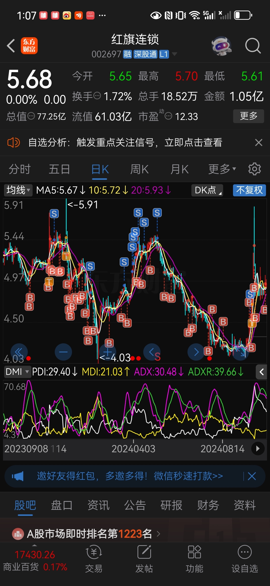Viewport: 270px width, 586px height.
Task: Switch to 五日 chart tab
Action: (59, 169)
